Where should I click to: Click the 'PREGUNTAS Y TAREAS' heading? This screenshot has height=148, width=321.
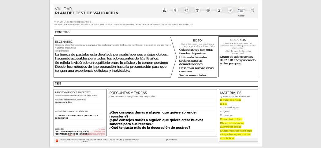(x=128, y=93)
